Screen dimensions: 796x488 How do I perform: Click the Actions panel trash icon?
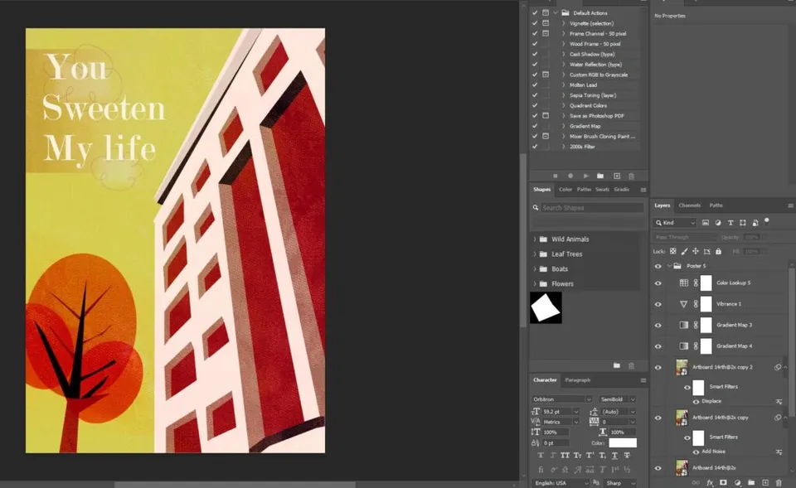[632, 176]
